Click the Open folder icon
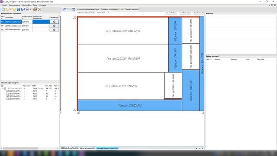The height and width of the screenshot is (156, 277). point(8,10)
